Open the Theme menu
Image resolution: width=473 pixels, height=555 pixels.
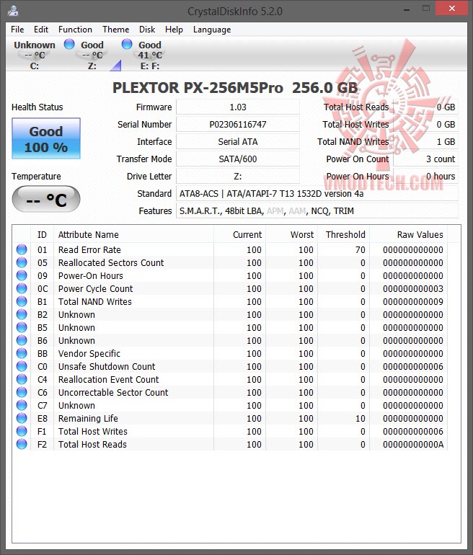(116, 30)
